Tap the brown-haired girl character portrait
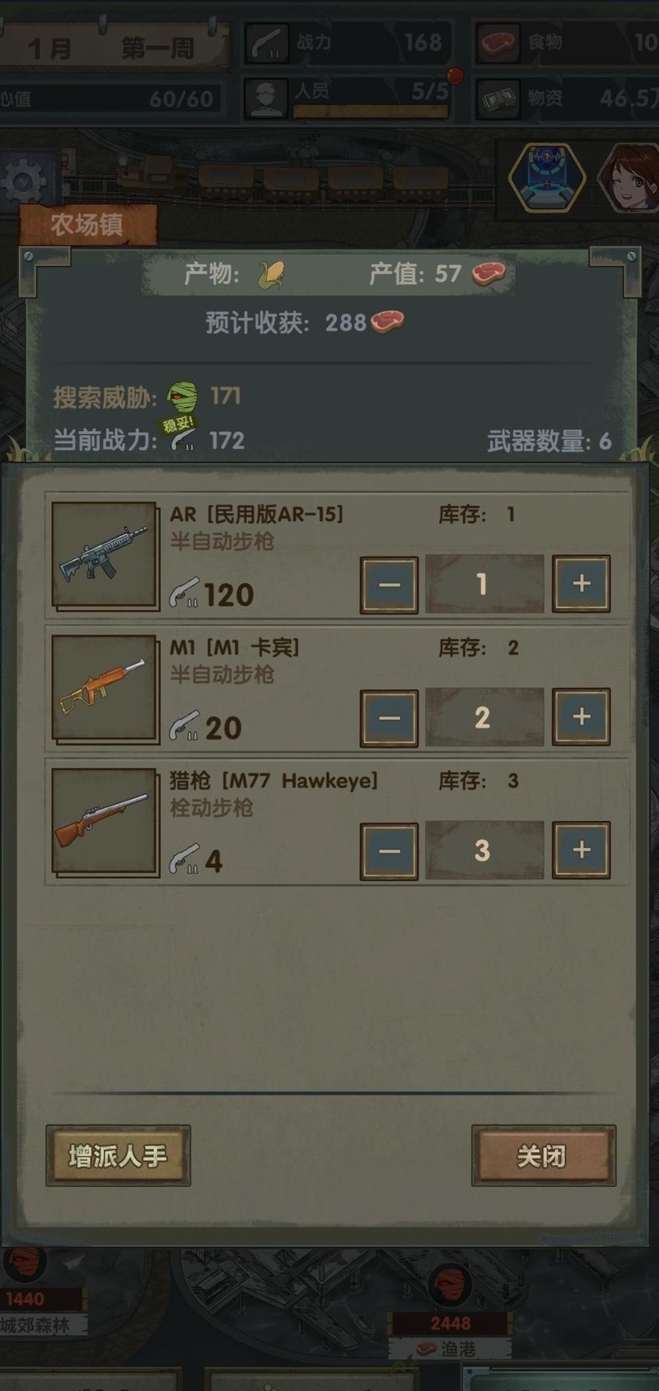Image resolution: width=659 pixels, height=1391 pixels. (x=631, y=177)
